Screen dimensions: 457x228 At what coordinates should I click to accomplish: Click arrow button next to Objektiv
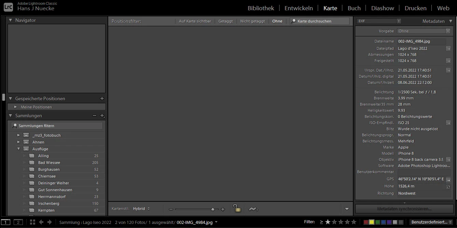(x=448, y=159)
